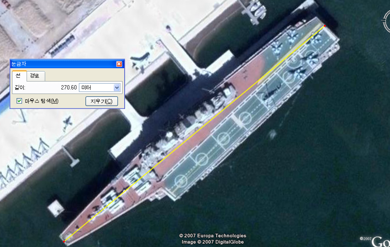Close the 눈금자 ruler dialog
Viewport: 390px width, 247px height.
point(119,64)
